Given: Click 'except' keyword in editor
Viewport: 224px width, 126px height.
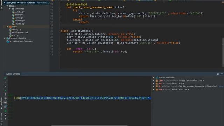Looking at the screenshot, I should coord(78,19).
